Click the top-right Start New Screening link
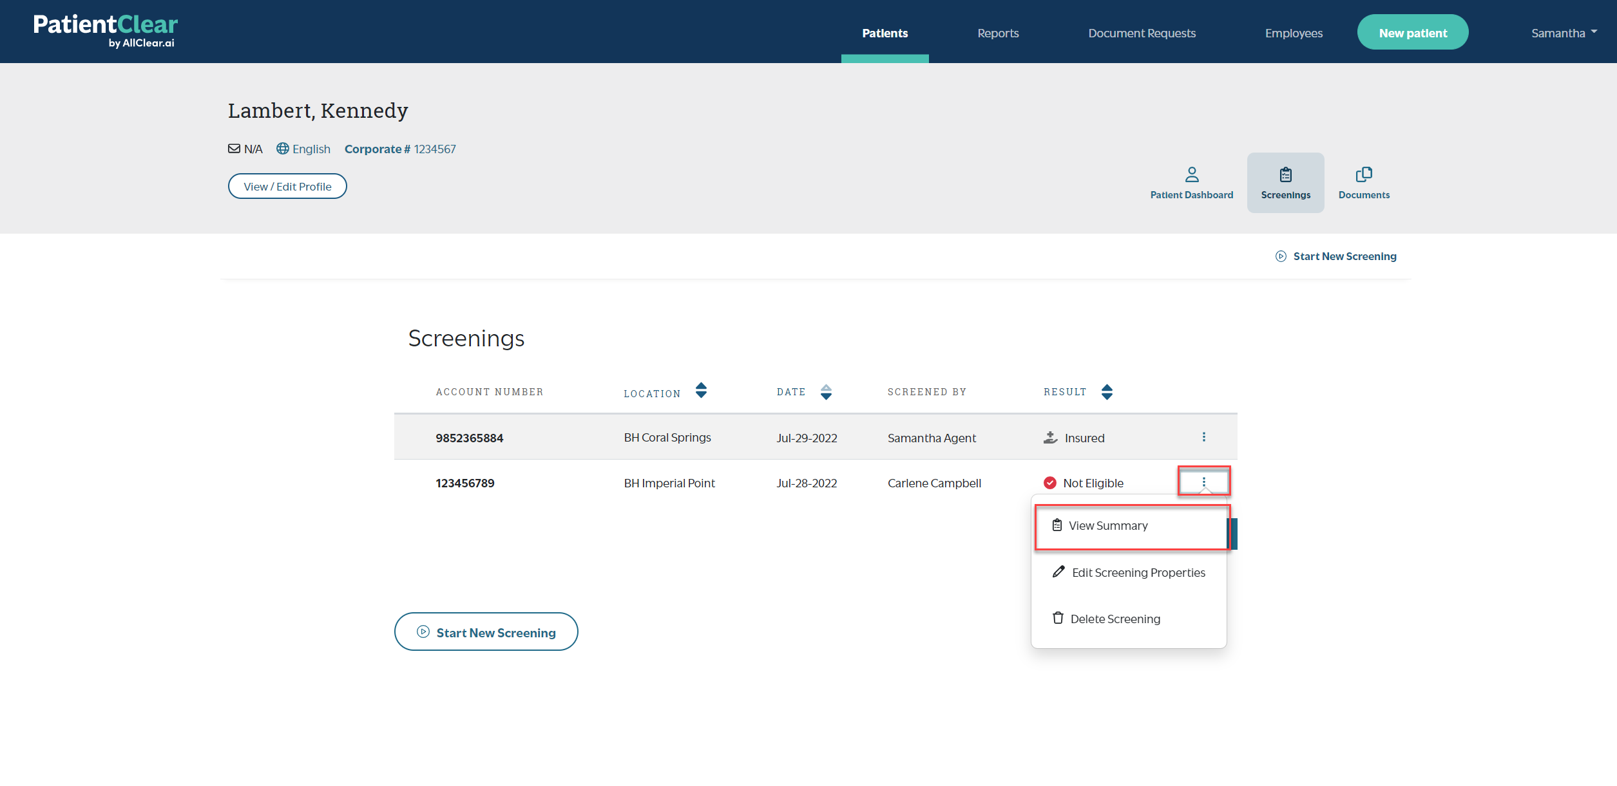Viewport: 1617px width, 786px height. (1344, 256)
